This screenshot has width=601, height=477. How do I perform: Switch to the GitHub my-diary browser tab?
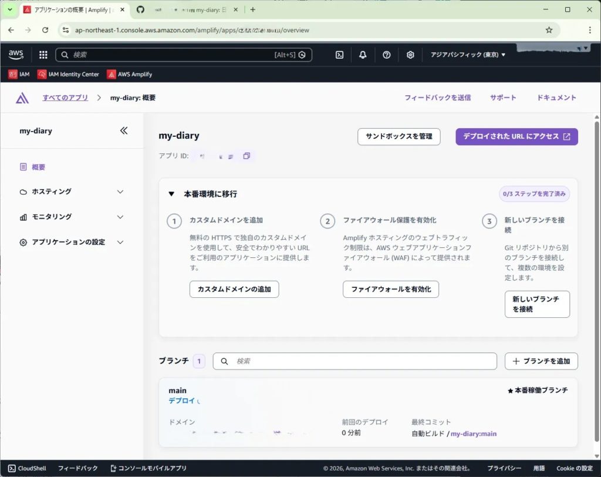pyautogui.click(x=188, y=9)
